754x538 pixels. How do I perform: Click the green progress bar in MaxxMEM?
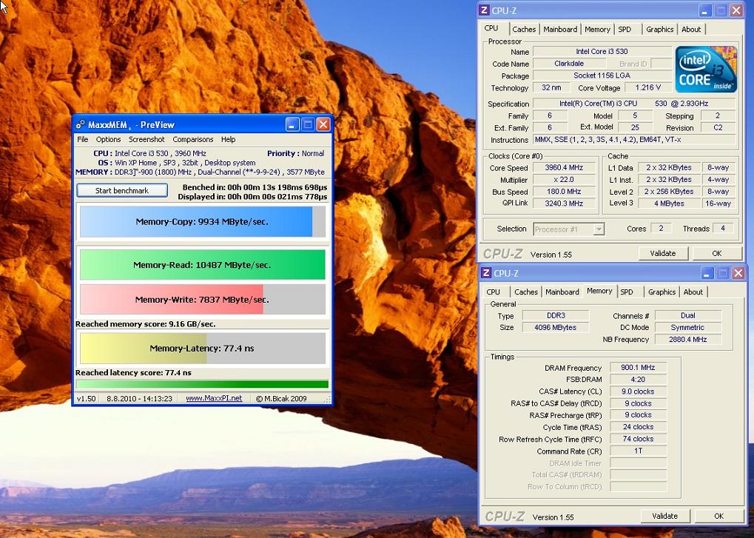tap(203, 384)
